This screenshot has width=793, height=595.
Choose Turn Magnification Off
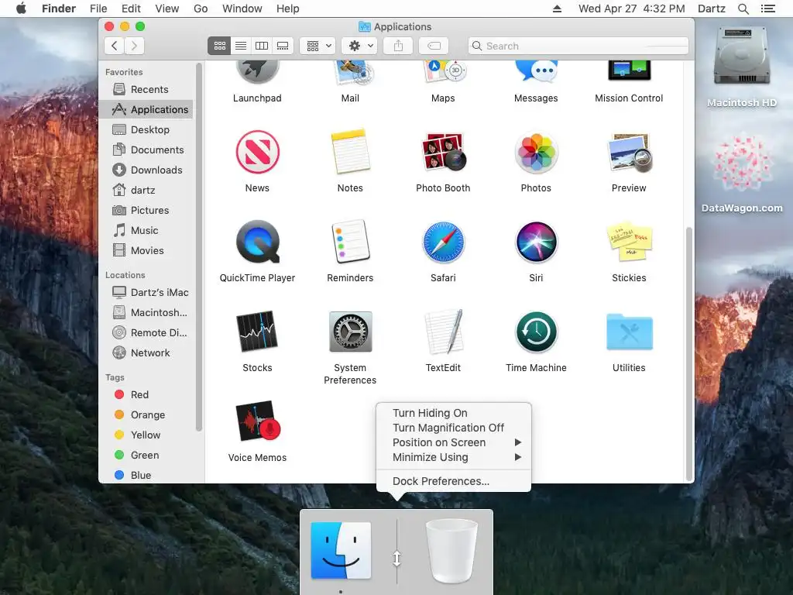coord(454,428)
